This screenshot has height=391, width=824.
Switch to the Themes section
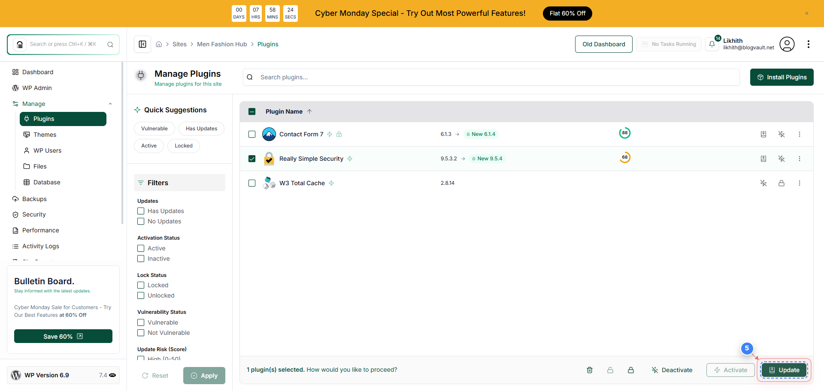(x=45, y=134)
